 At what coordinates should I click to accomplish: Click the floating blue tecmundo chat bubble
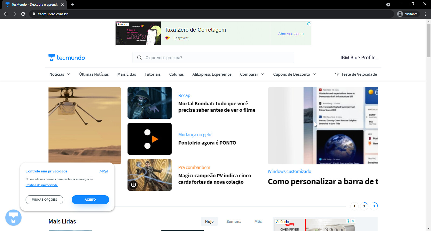[13, 218]
